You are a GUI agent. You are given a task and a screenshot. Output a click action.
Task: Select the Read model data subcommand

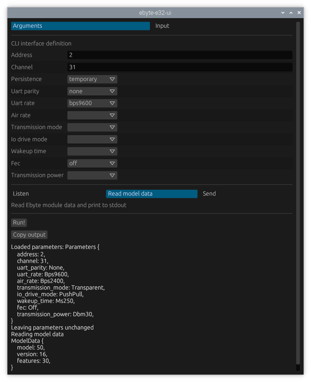tap(151, 194)
